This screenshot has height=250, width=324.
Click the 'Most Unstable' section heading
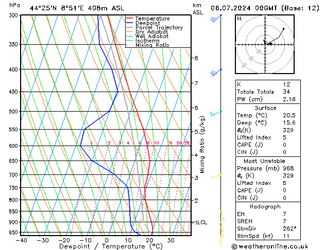click(x=264, y=161)
